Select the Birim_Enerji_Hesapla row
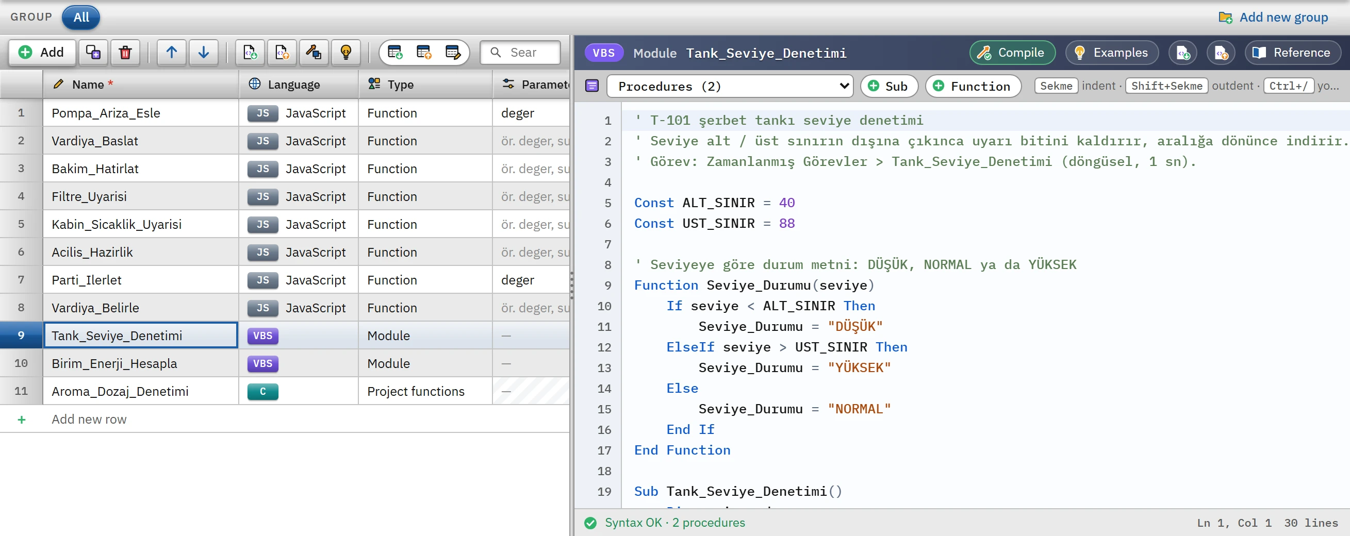 point(285,363)
